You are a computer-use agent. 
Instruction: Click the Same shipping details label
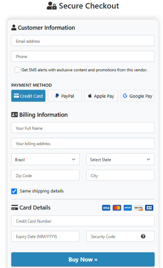pos(42,191)
